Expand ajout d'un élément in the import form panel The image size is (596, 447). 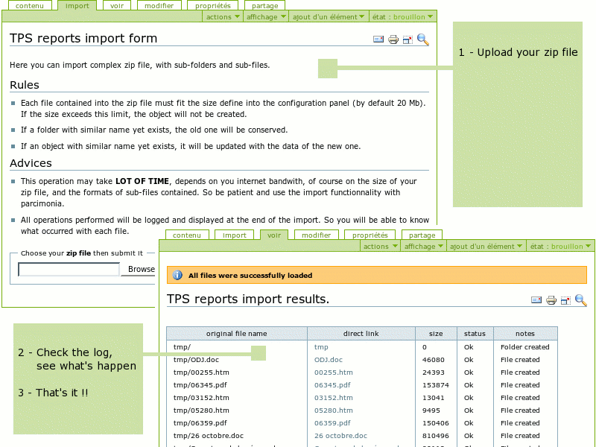point(329,17)
